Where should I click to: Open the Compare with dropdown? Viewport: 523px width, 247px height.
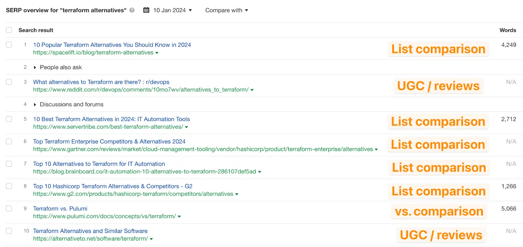click(x=227, y=10)
